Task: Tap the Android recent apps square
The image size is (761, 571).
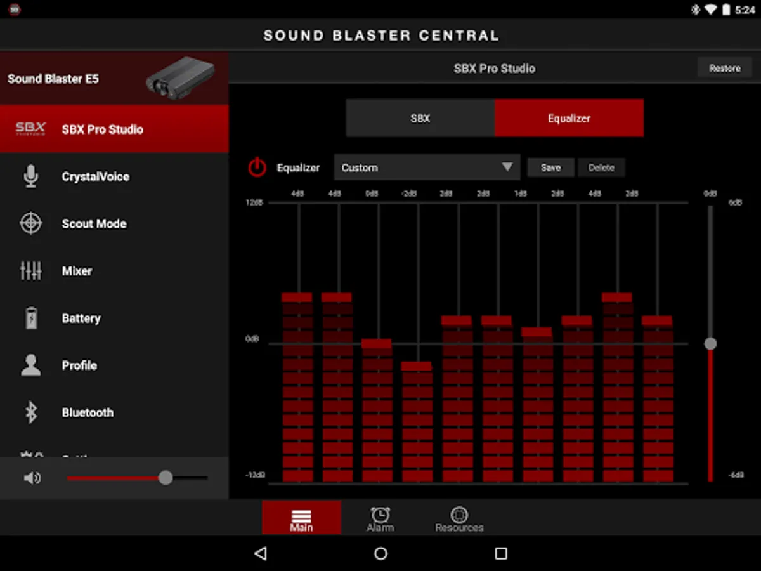Action: click(501, 553)
